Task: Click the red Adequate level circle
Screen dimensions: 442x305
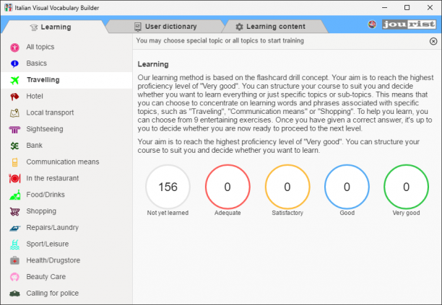Action: pyautogui.click(x=227, y=187)
